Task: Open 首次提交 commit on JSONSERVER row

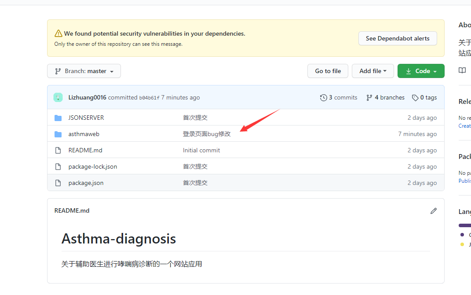Action: pyautogui.click(x=195, y=118)
